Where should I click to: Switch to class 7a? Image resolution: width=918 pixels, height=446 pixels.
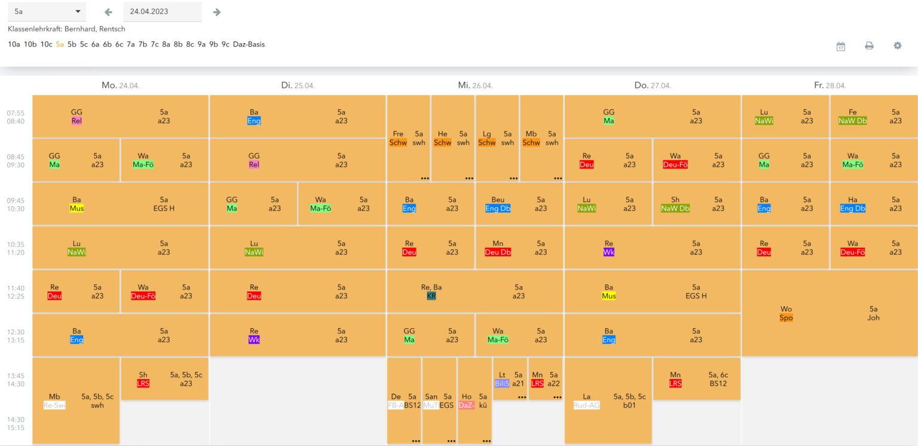tap(131, 44)
